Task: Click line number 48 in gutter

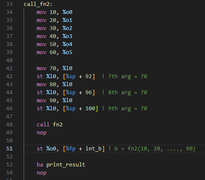Action: coord(9,125)
